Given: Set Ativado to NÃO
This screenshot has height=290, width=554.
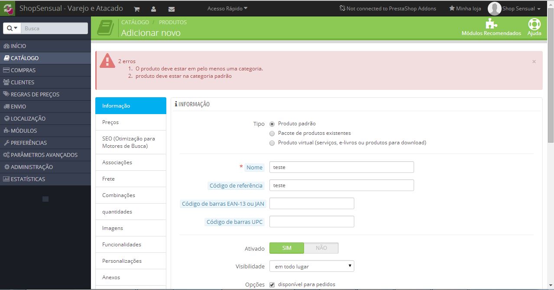Looking at the screenshot, I should point(321,248).
